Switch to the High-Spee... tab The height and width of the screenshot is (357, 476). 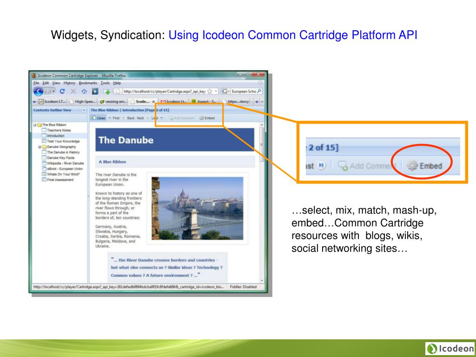pos(83,102)
